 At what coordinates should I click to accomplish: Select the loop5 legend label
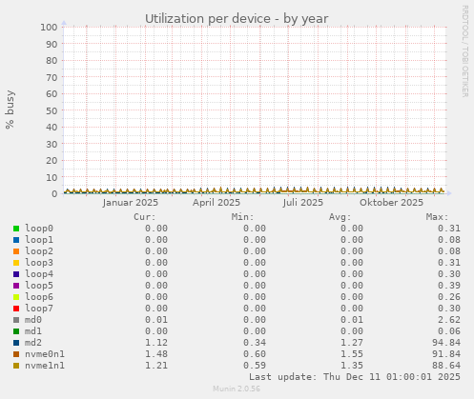pyautogui.click(x=39, y=286)
